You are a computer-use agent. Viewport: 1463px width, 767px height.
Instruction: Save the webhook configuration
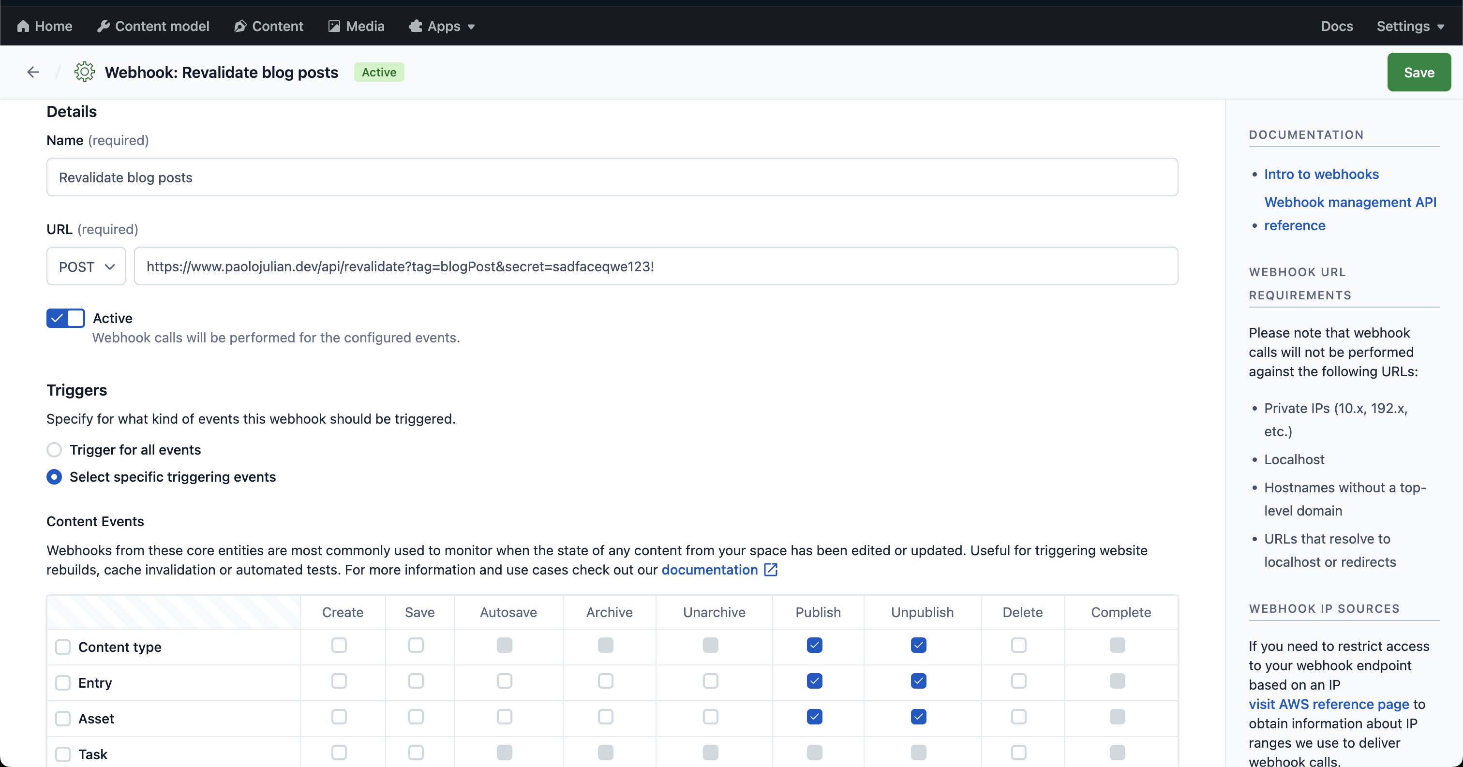1419,72
